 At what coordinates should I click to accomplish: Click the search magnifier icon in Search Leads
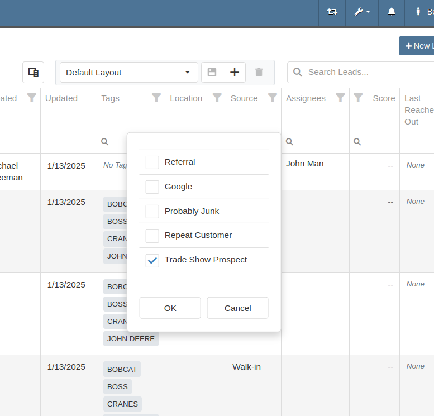(298, 72)
